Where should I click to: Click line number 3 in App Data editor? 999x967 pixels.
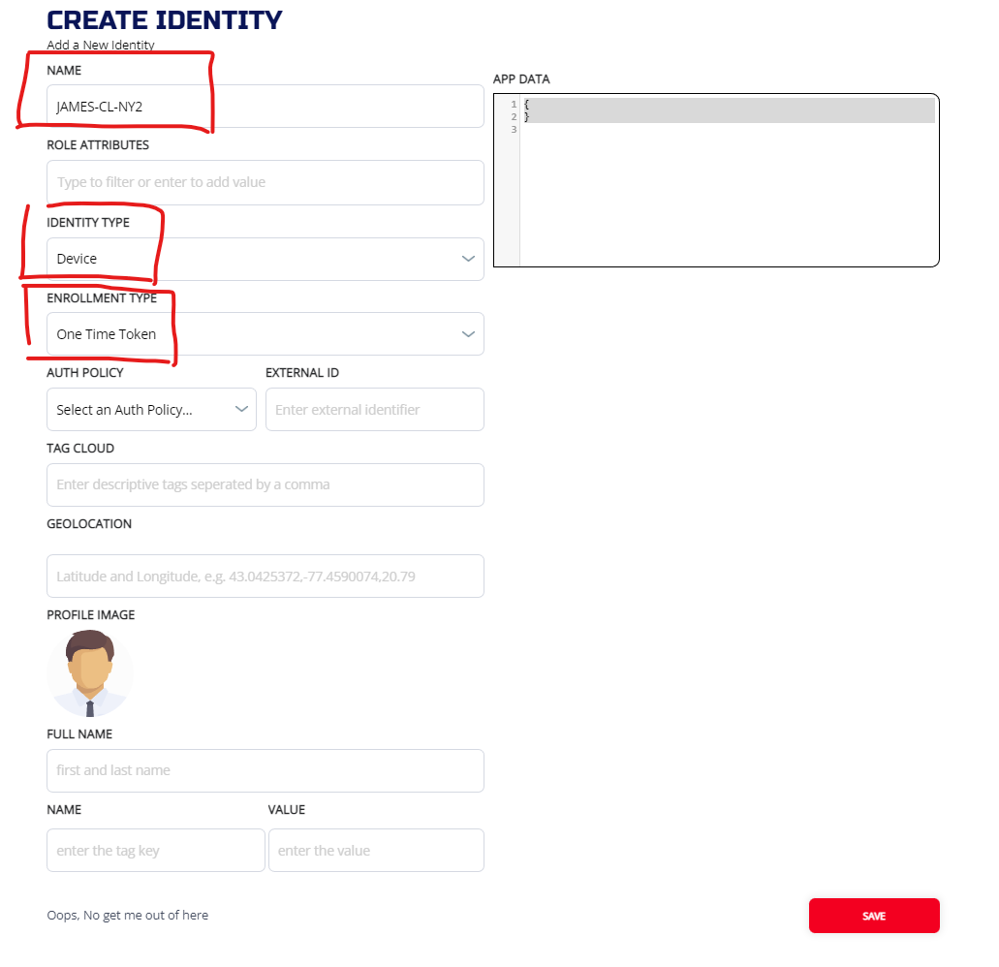(513, 129)
